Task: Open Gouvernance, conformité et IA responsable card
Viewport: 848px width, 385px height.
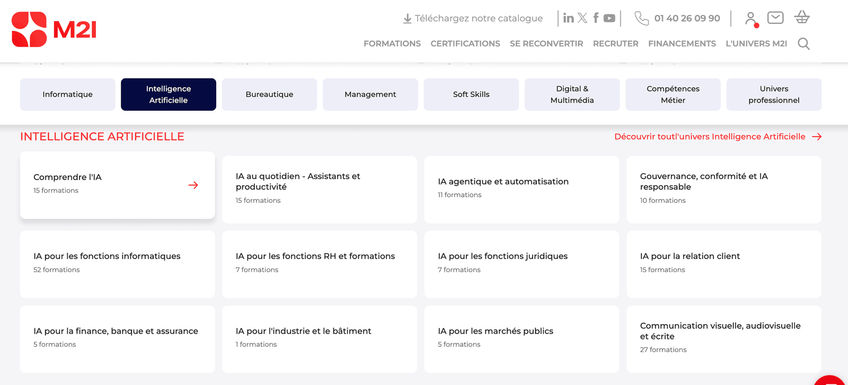Action: point(724,190)
